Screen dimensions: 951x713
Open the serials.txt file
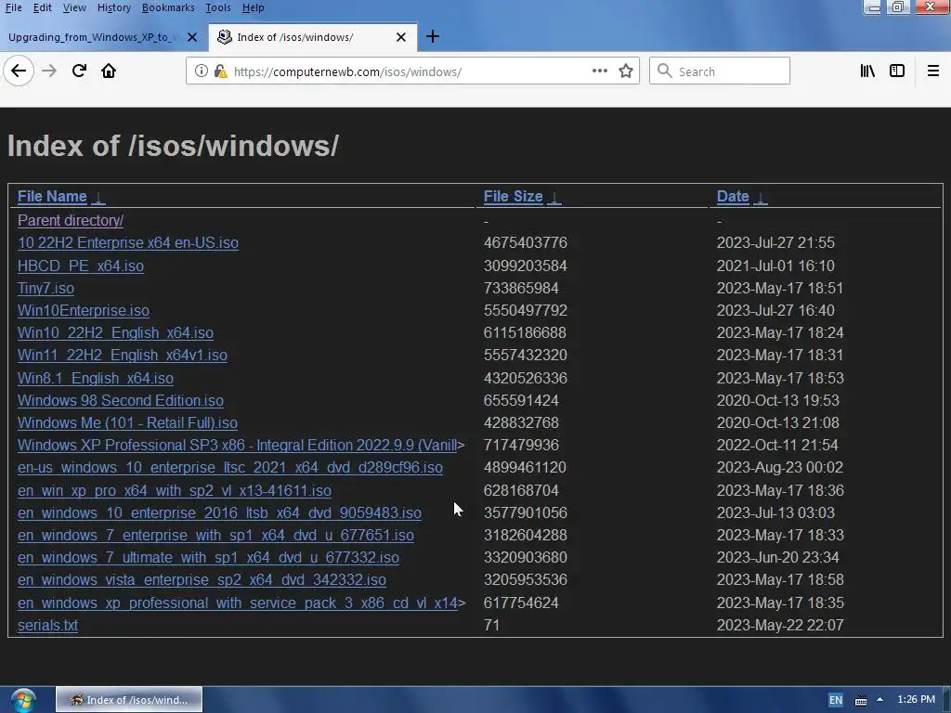tap(47, 626)
